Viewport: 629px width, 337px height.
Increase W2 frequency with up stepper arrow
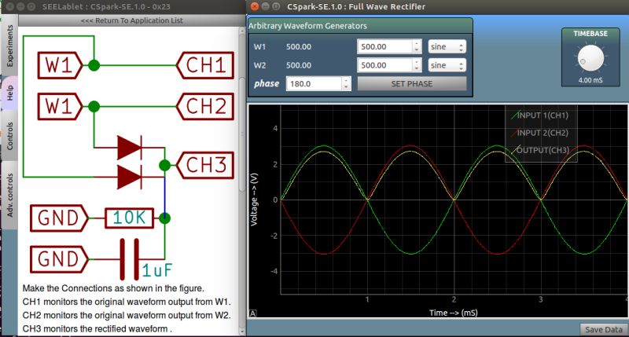pyautogui.click(x=417, y=62)
